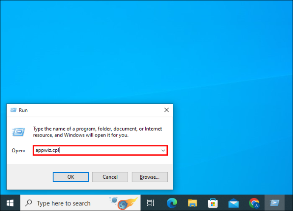Click the small Run icon in title bar

pyautogui.click(x=13, y=110)
